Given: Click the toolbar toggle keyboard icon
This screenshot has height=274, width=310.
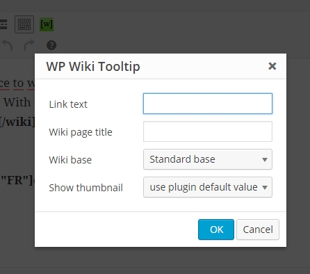Looking at the screenshot, I should click(x=24, y=24).
